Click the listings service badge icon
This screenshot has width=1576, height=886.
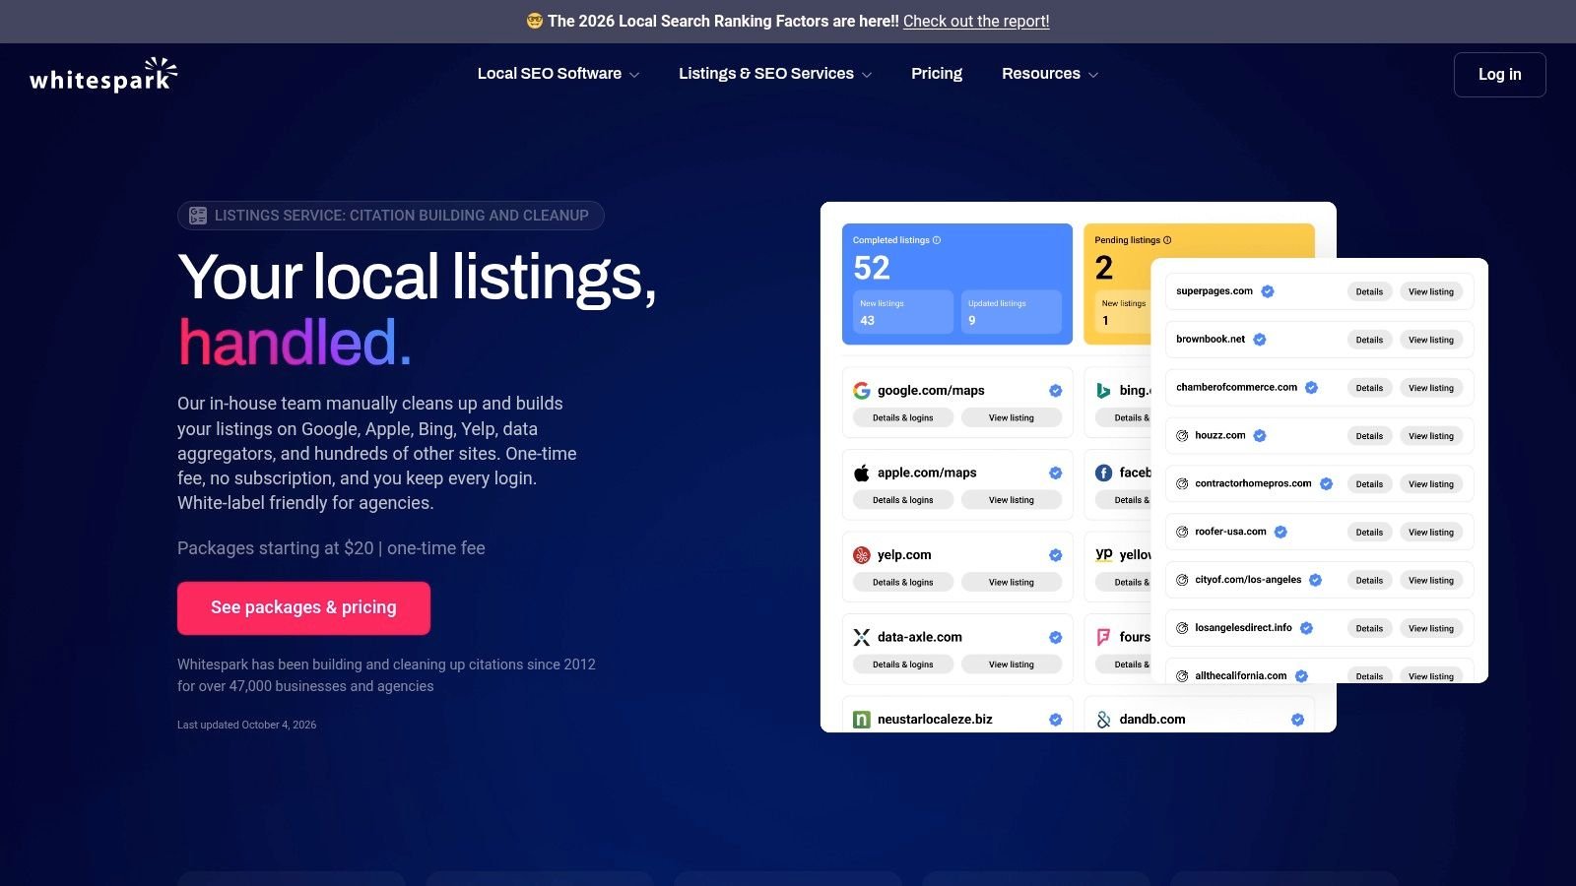point(198,216)
